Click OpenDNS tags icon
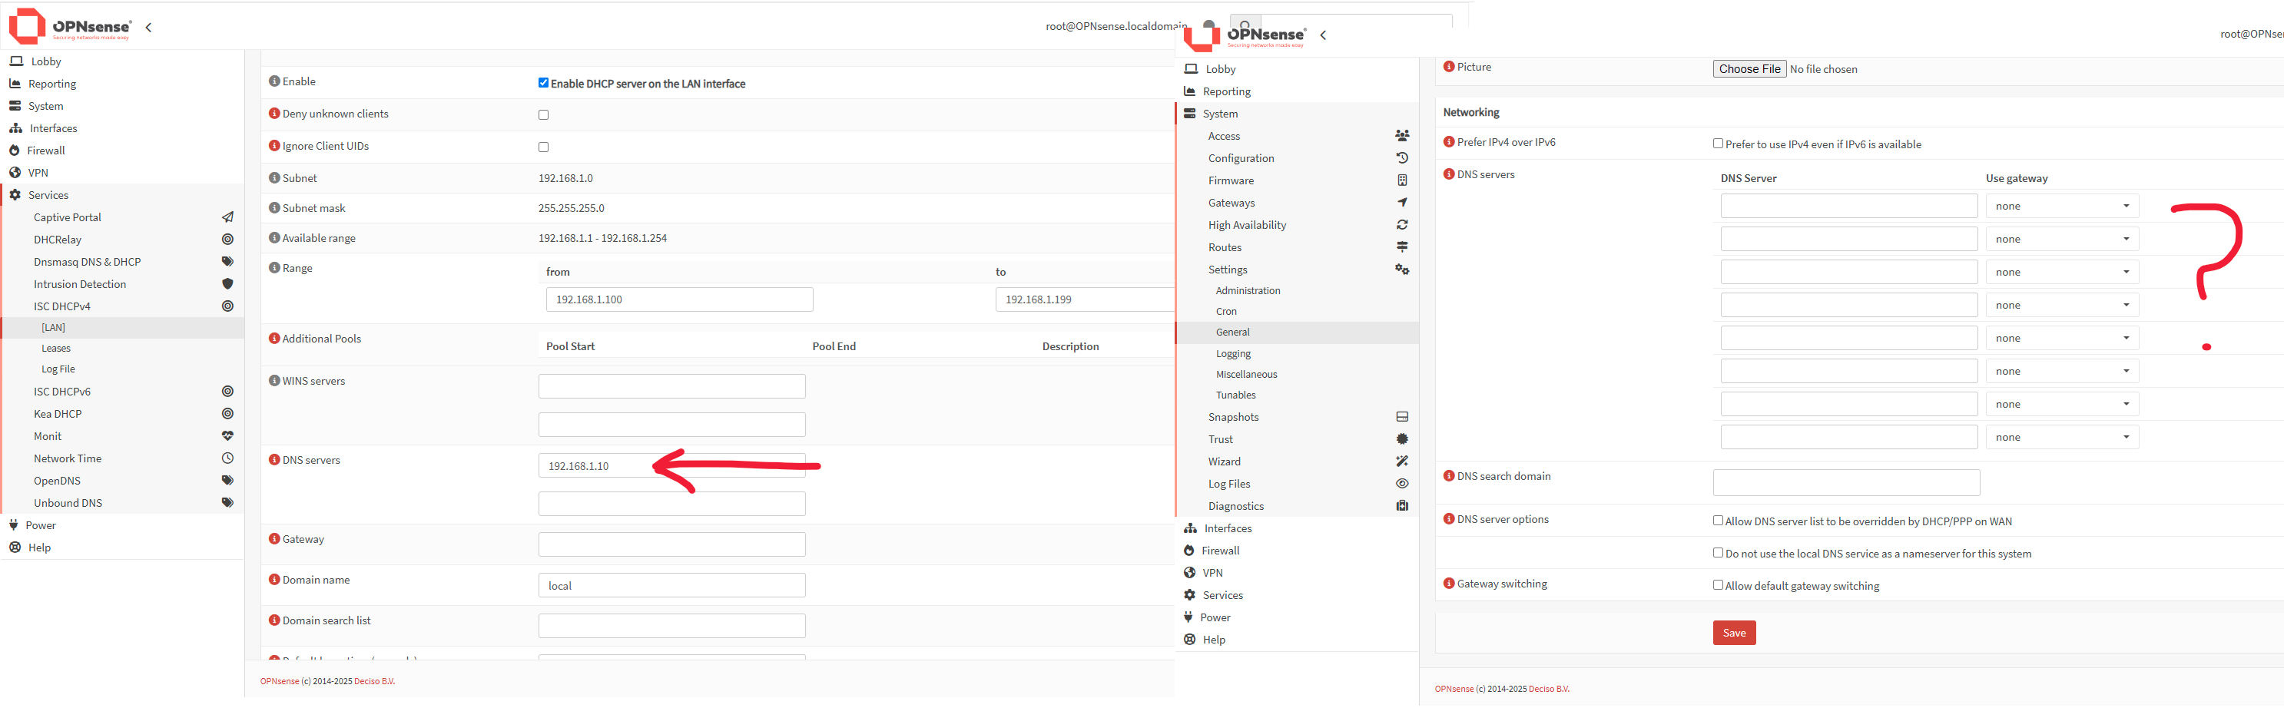The height and width of the screenshot is (708, 2284). [228, 480]
